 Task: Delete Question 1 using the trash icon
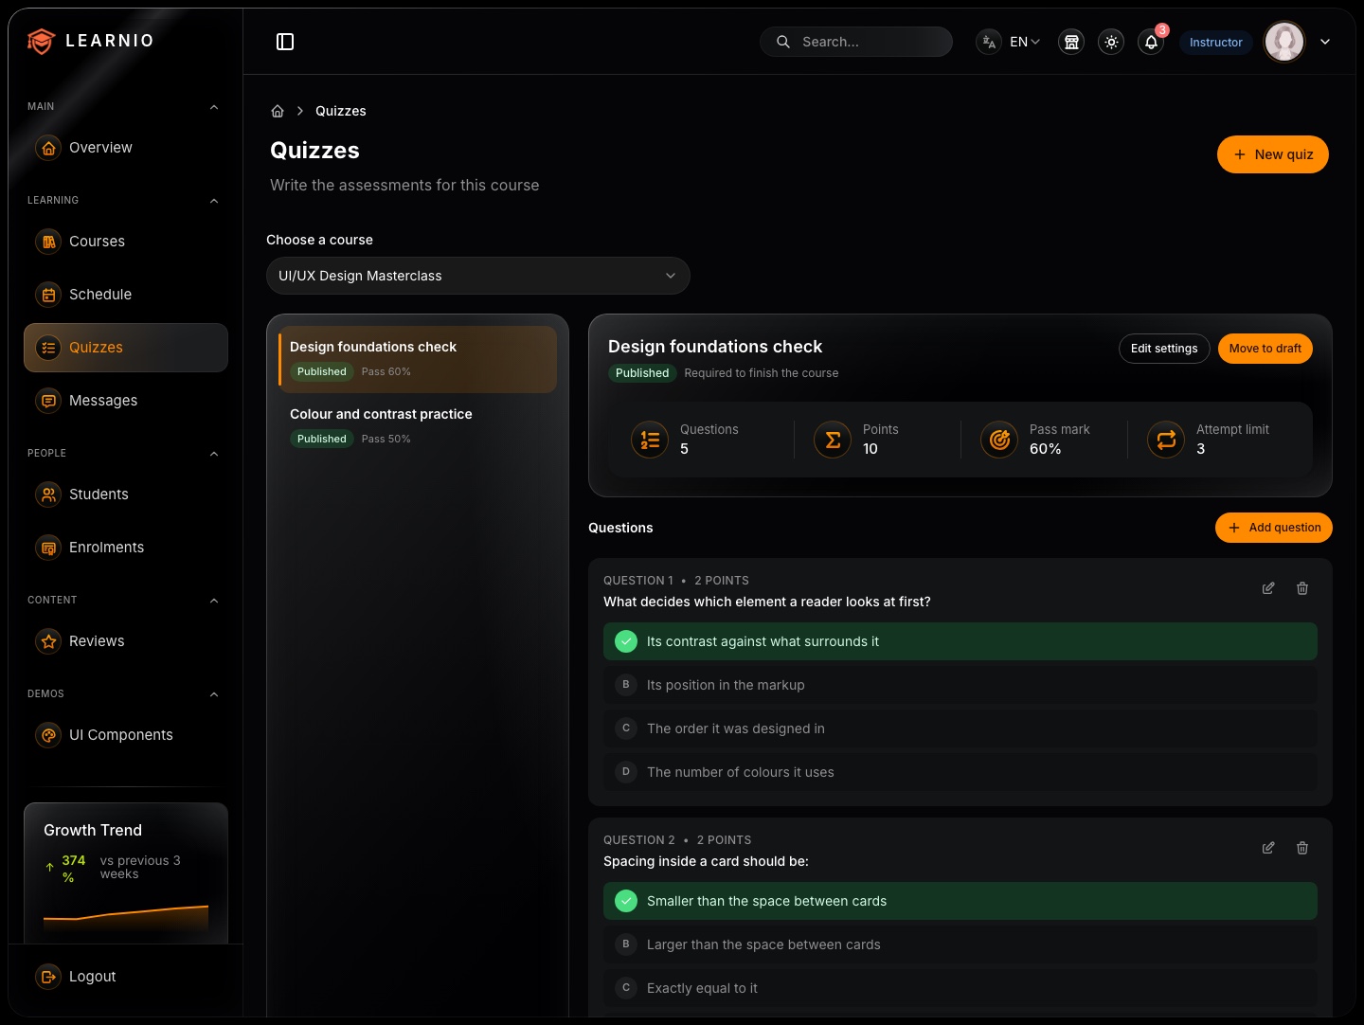pyautogui.click(x=1302, y=588)
